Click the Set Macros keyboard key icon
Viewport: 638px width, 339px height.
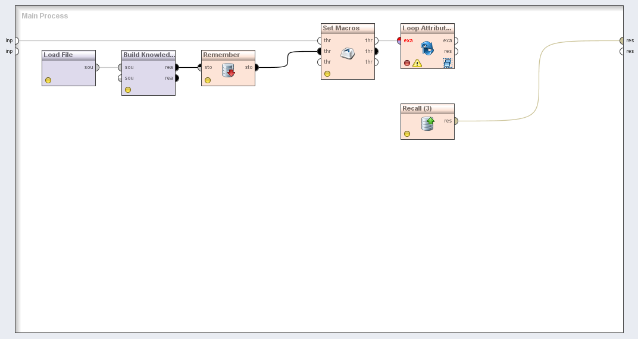(x=348, y=54)
